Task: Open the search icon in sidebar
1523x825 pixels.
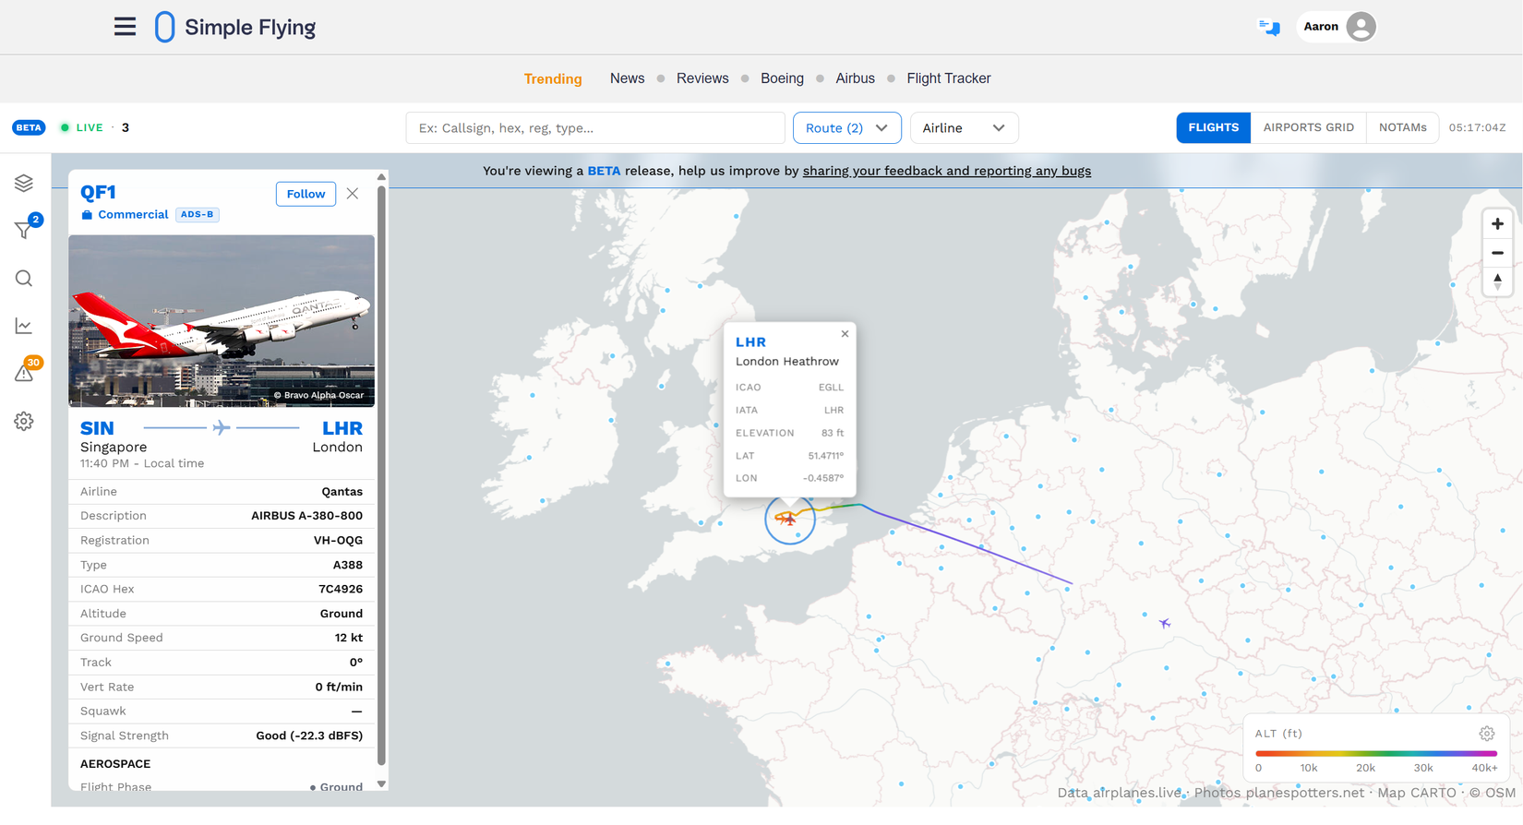Action: pyautogui.click(x=24, y=279)
